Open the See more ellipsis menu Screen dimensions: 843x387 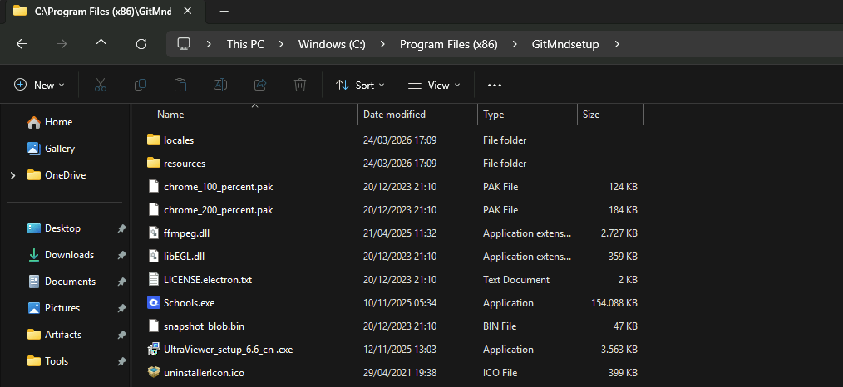495,85
